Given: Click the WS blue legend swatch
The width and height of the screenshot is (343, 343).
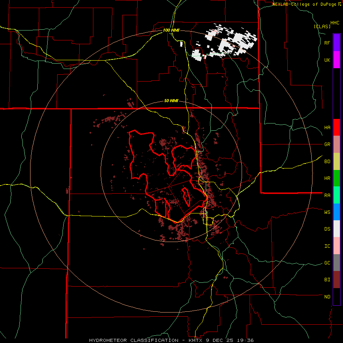Looking at the screenshot, I should pos(337,212).
